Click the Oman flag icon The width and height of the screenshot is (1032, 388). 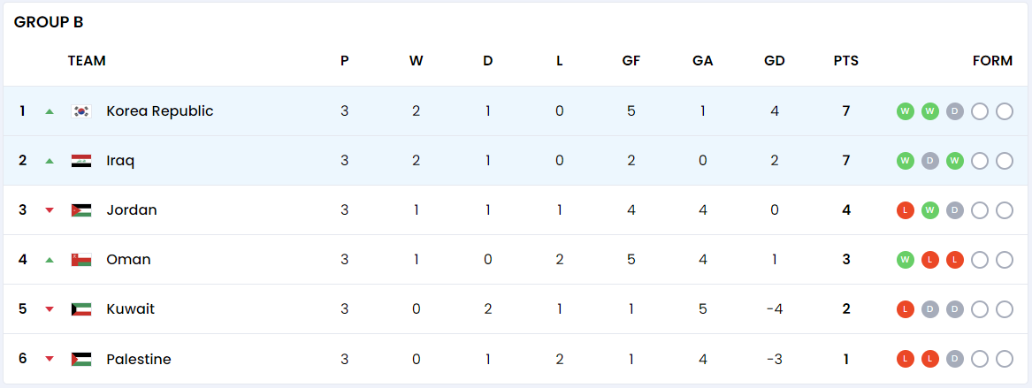pyautogui.click(x=81, y=260)
